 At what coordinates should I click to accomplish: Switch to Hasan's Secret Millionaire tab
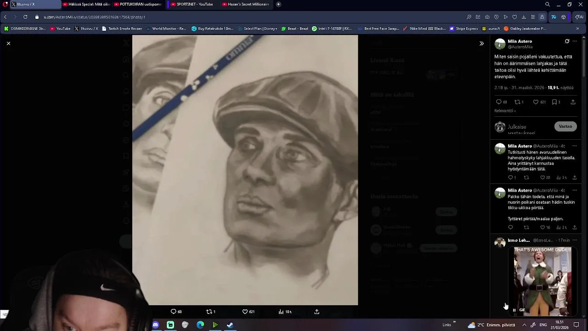[x=245, y=4]
